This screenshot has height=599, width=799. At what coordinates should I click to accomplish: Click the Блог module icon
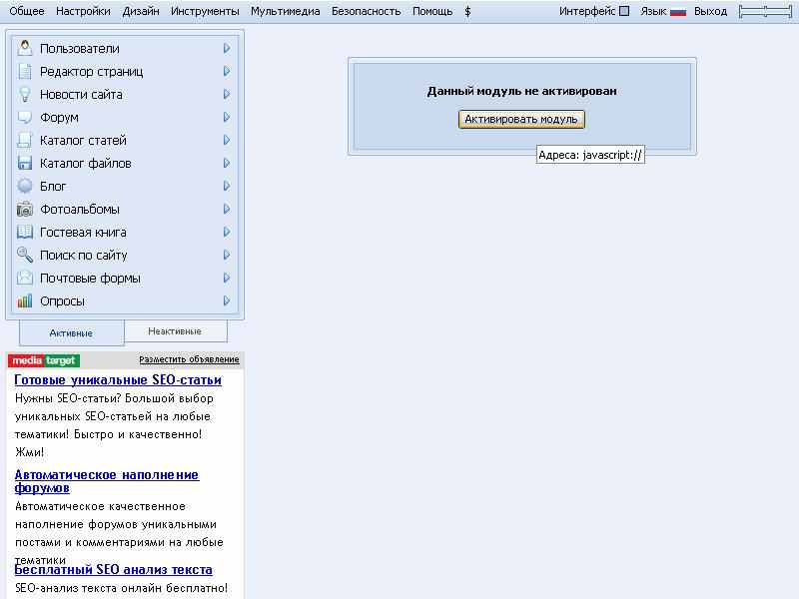[x=24, y=186]
